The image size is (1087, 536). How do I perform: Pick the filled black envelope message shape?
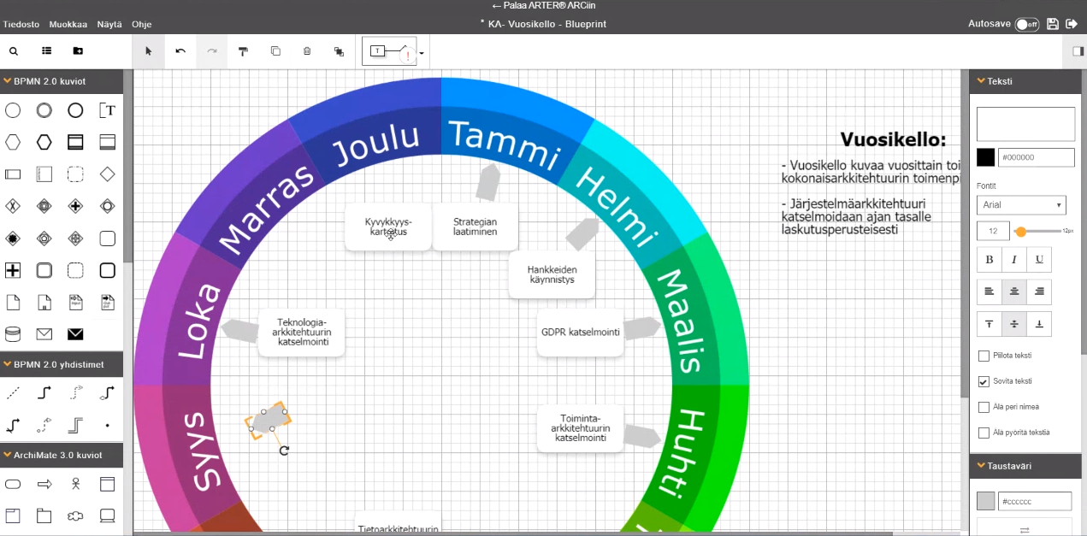(76, 333)
